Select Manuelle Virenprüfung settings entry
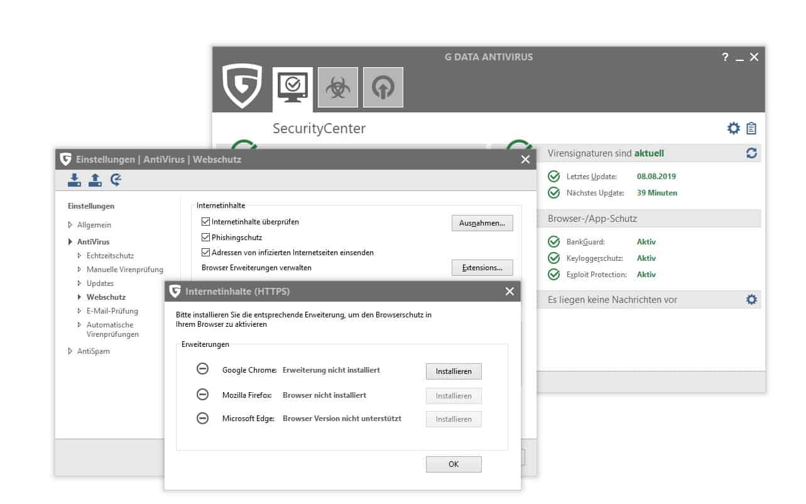806x504 pixels. click(125, 270)
